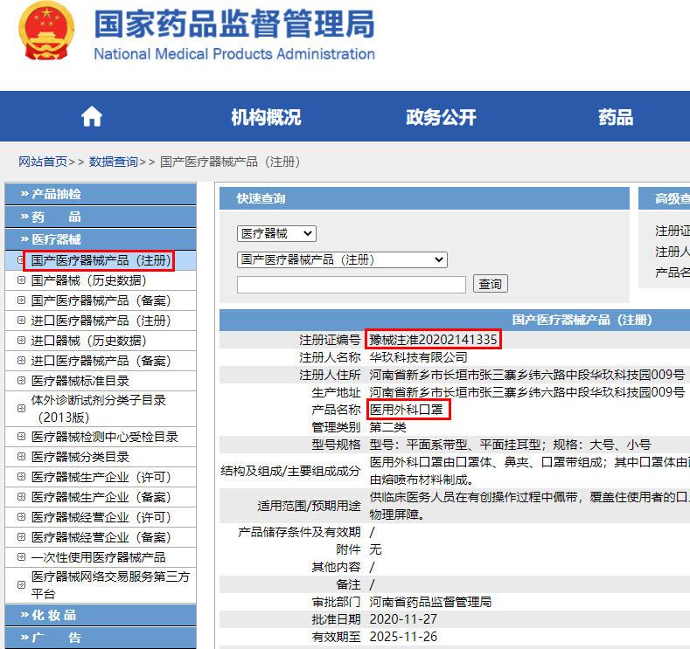Select 进口器械（历史数据） in sidebar
690x649 pixels.
88,341
